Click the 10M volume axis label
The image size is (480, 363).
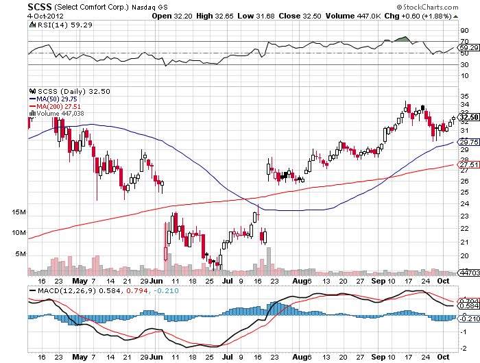[x=19, y=233]
